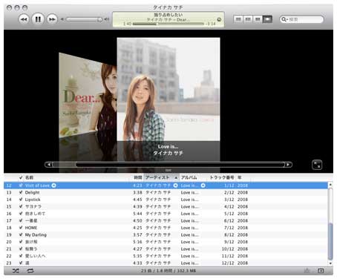Screen dimensions: 337x279
Task: Enter full-screen Cover Flow mode
Action: click(x=317, y=165)
